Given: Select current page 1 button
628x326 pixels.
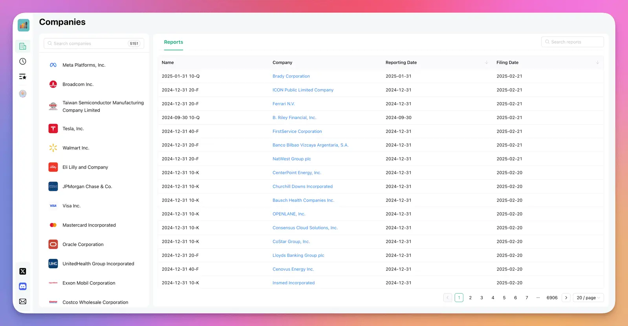Looking at the screenshot, I should point(459,298).
